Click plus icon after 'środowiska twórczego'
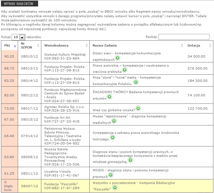Image resolution: width=214 pixels, height=193 pixels. pos(113,137)
